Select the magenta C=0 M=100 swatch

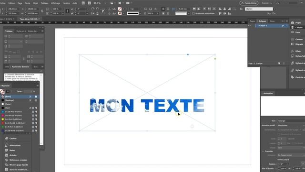(x=20, y=116)
